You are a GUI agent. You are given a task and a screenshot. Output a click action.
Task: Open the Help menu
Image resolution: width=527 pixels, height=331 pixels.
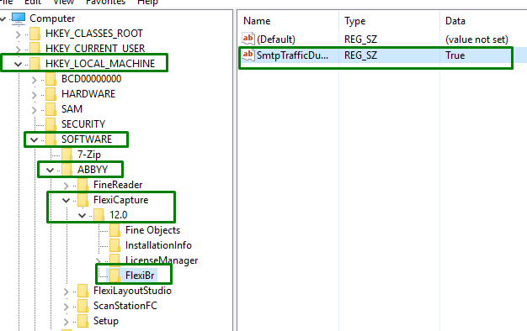point(147,2)
